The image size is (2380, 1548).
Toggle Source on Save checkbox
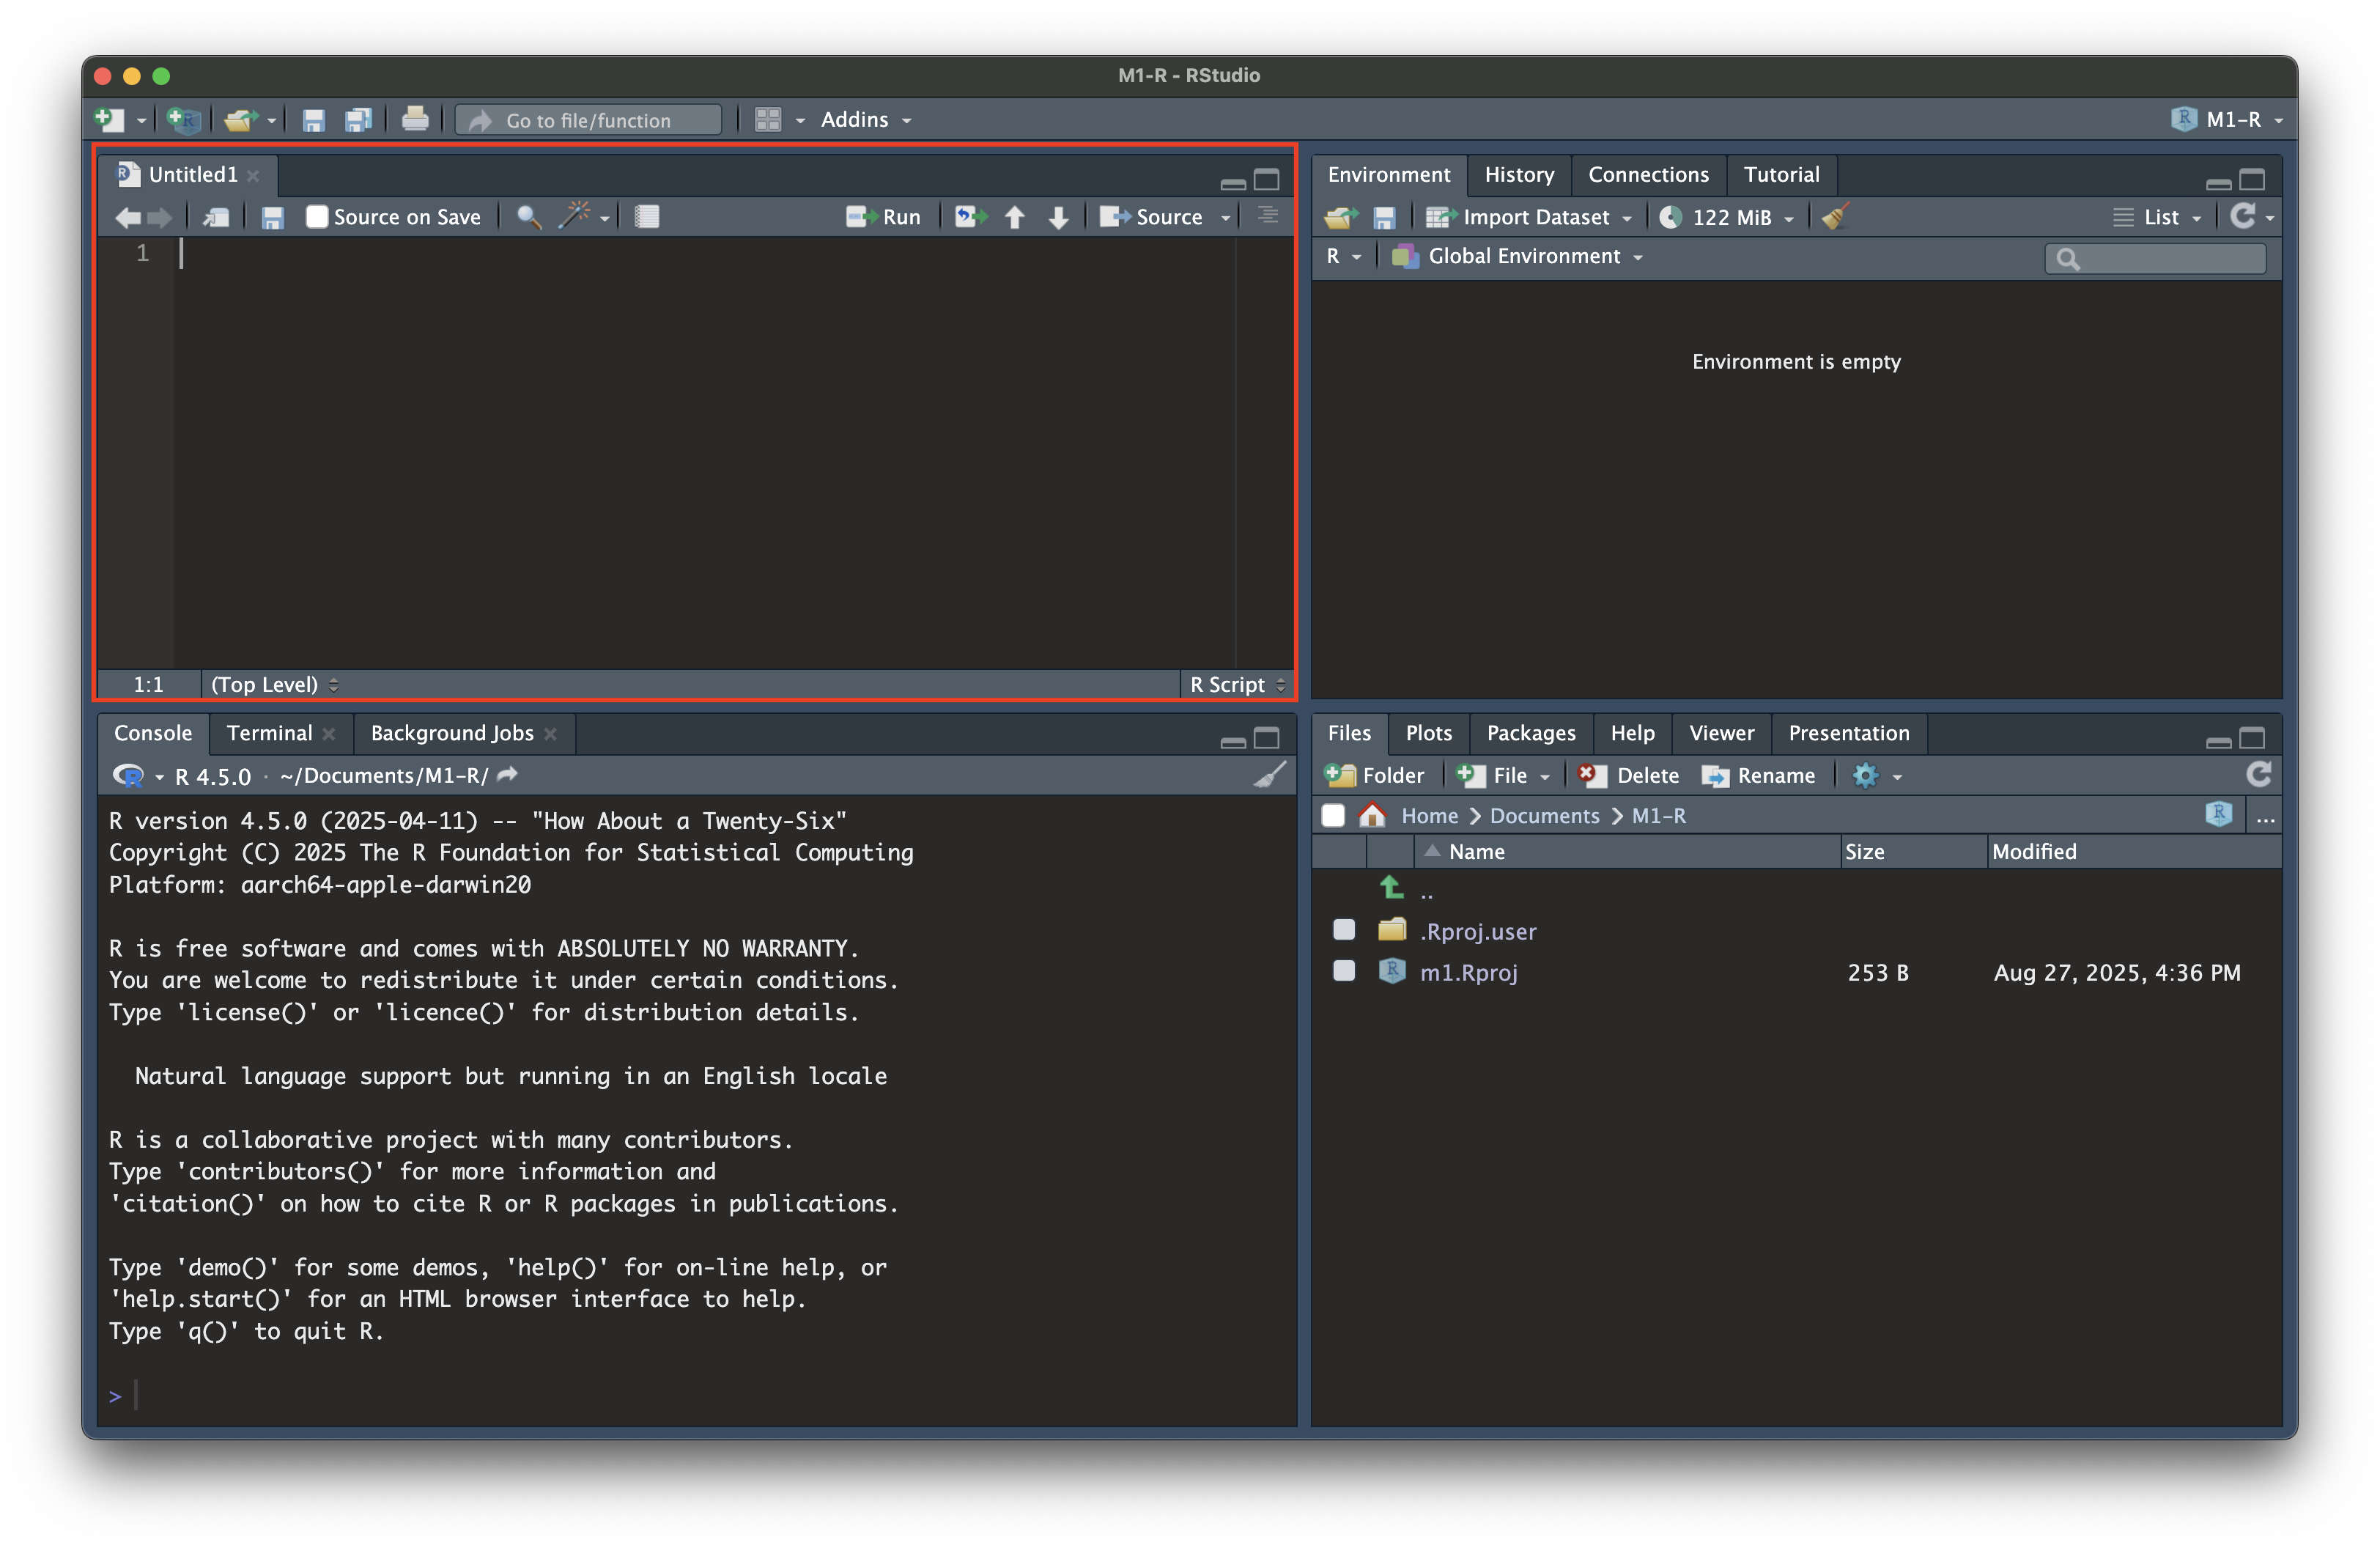(x=317, y=217)
